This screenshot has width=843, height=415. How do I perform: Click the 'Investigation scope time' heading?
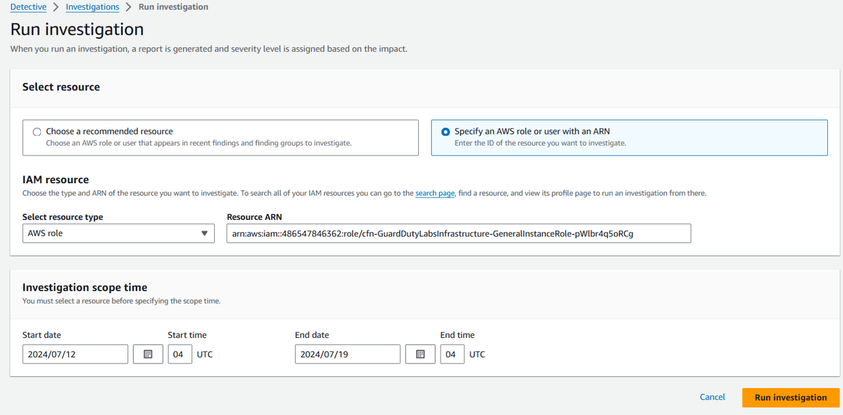coord(85,287)
